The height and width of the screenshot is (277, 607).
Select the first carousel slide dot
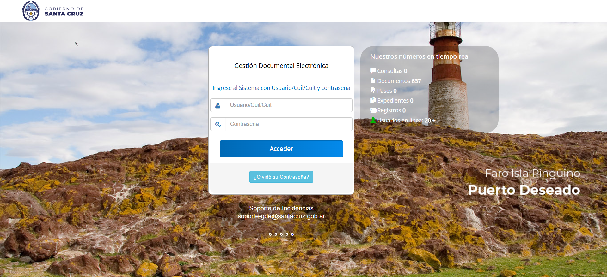pyautogui.click(x=270, y=234)
